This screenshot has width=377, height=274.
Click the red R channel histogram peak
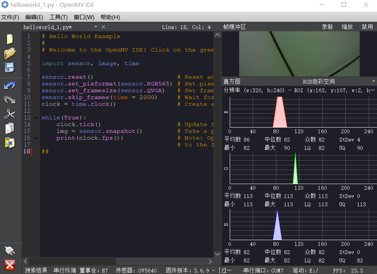280,112
